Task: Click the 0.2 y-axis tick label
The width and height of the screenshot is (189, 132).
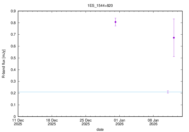Action: tap(13, 93)
